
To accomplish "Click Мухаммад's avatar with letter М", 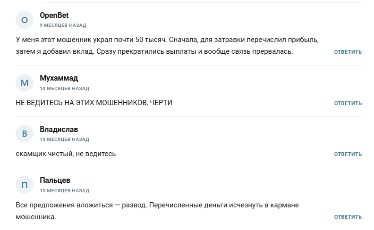I will pyautogui.click(x=25, y=82).
